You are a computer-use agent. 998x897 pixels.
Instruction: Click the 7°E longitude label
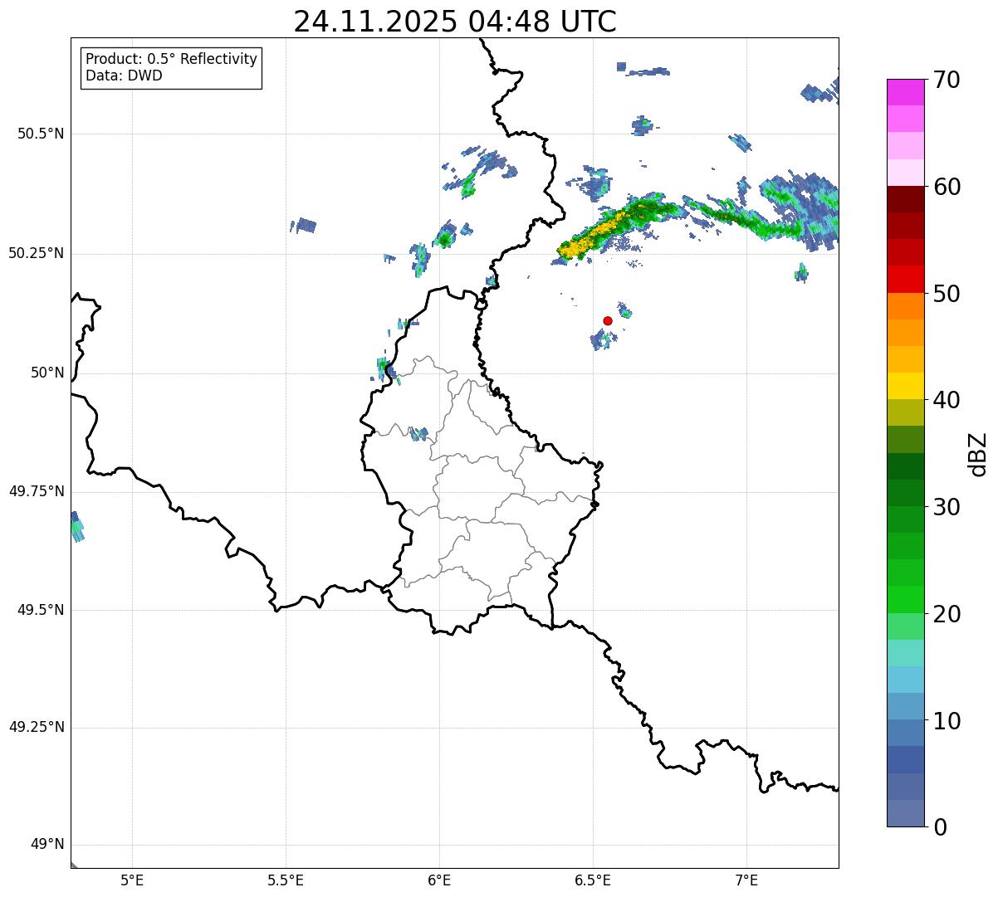point(746,880)
